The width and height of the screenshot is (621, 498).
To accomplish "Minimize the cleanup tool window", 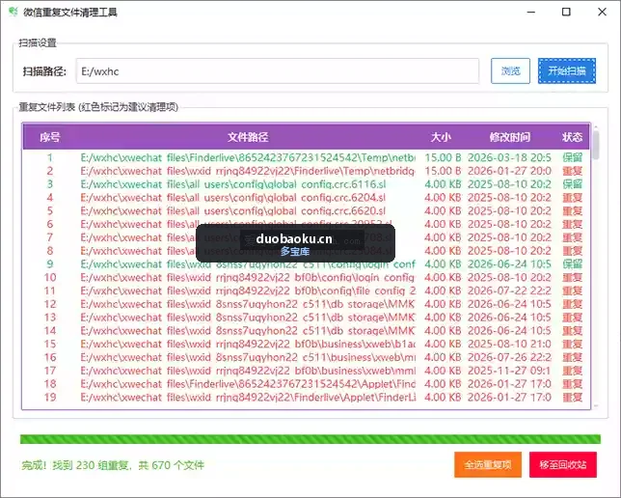I will coord(531,12).
